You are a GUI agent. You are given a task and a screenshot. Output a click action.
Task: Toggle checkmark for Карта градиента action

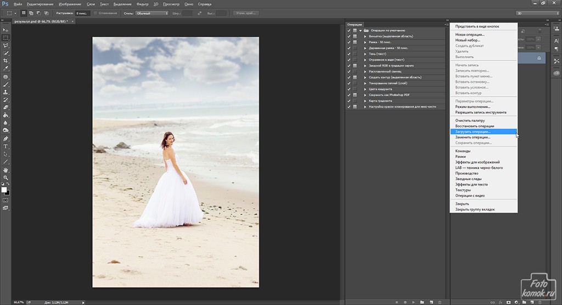(349, 101)
